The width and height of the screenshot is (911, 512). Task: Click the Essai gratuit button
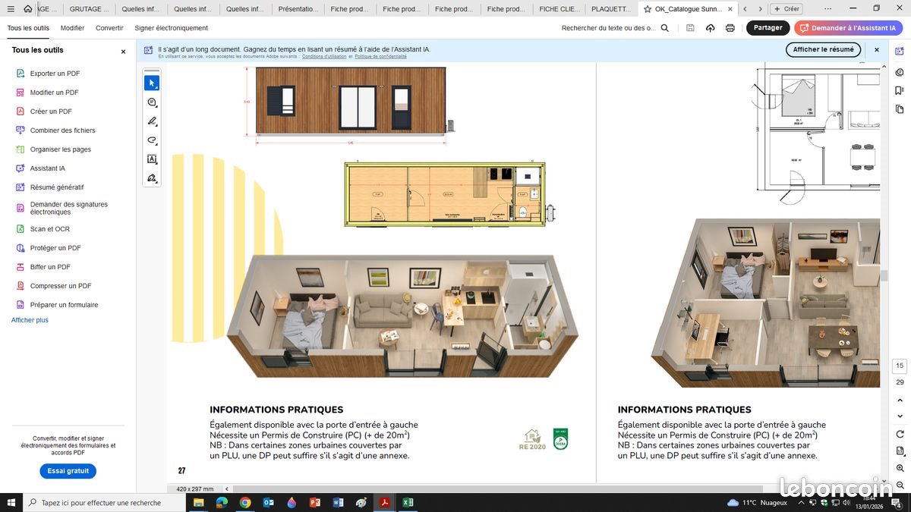[x=68, y=470]
